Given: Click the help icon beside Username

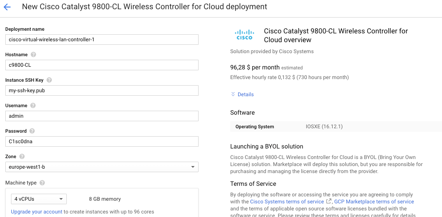Looking at the screenshot, I should tap(33, 106).
